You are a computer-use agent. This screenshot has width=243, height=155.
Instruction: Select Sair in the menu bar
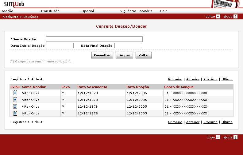[x=163, y=11]
